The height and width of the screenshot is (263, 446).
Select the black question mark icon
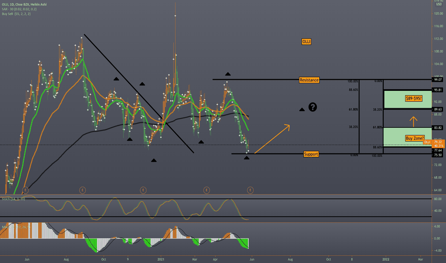[x=312, y=107]
